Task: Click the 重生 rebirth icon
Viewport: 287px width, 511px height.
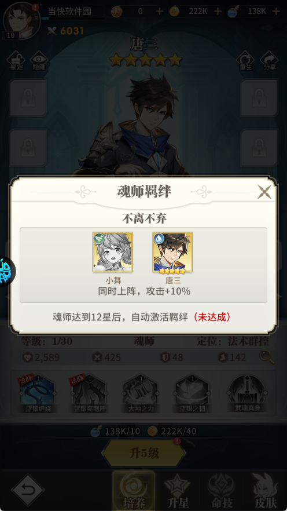Action: pos(245,61)
